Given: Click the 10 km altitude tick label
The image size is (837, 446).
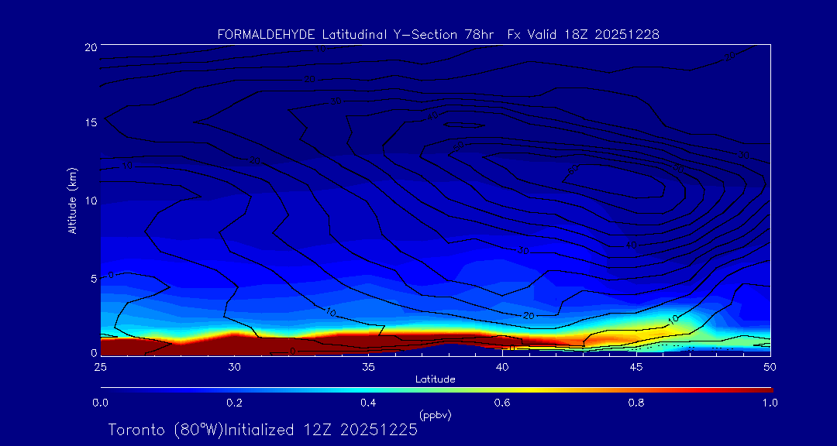Looking at the screenshot, I should point(90,201).
